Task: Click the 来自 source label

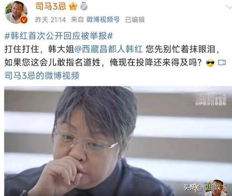Action: (77, 20)
